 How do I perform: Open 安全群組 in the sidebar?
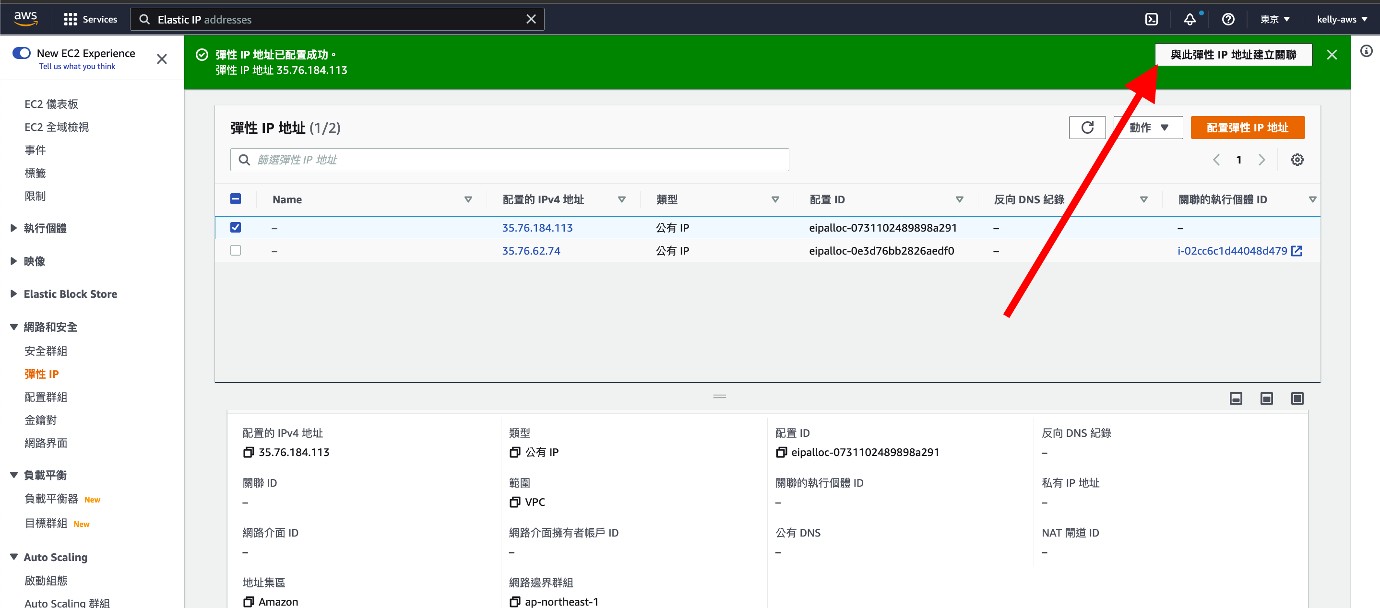tap(46, 351)
